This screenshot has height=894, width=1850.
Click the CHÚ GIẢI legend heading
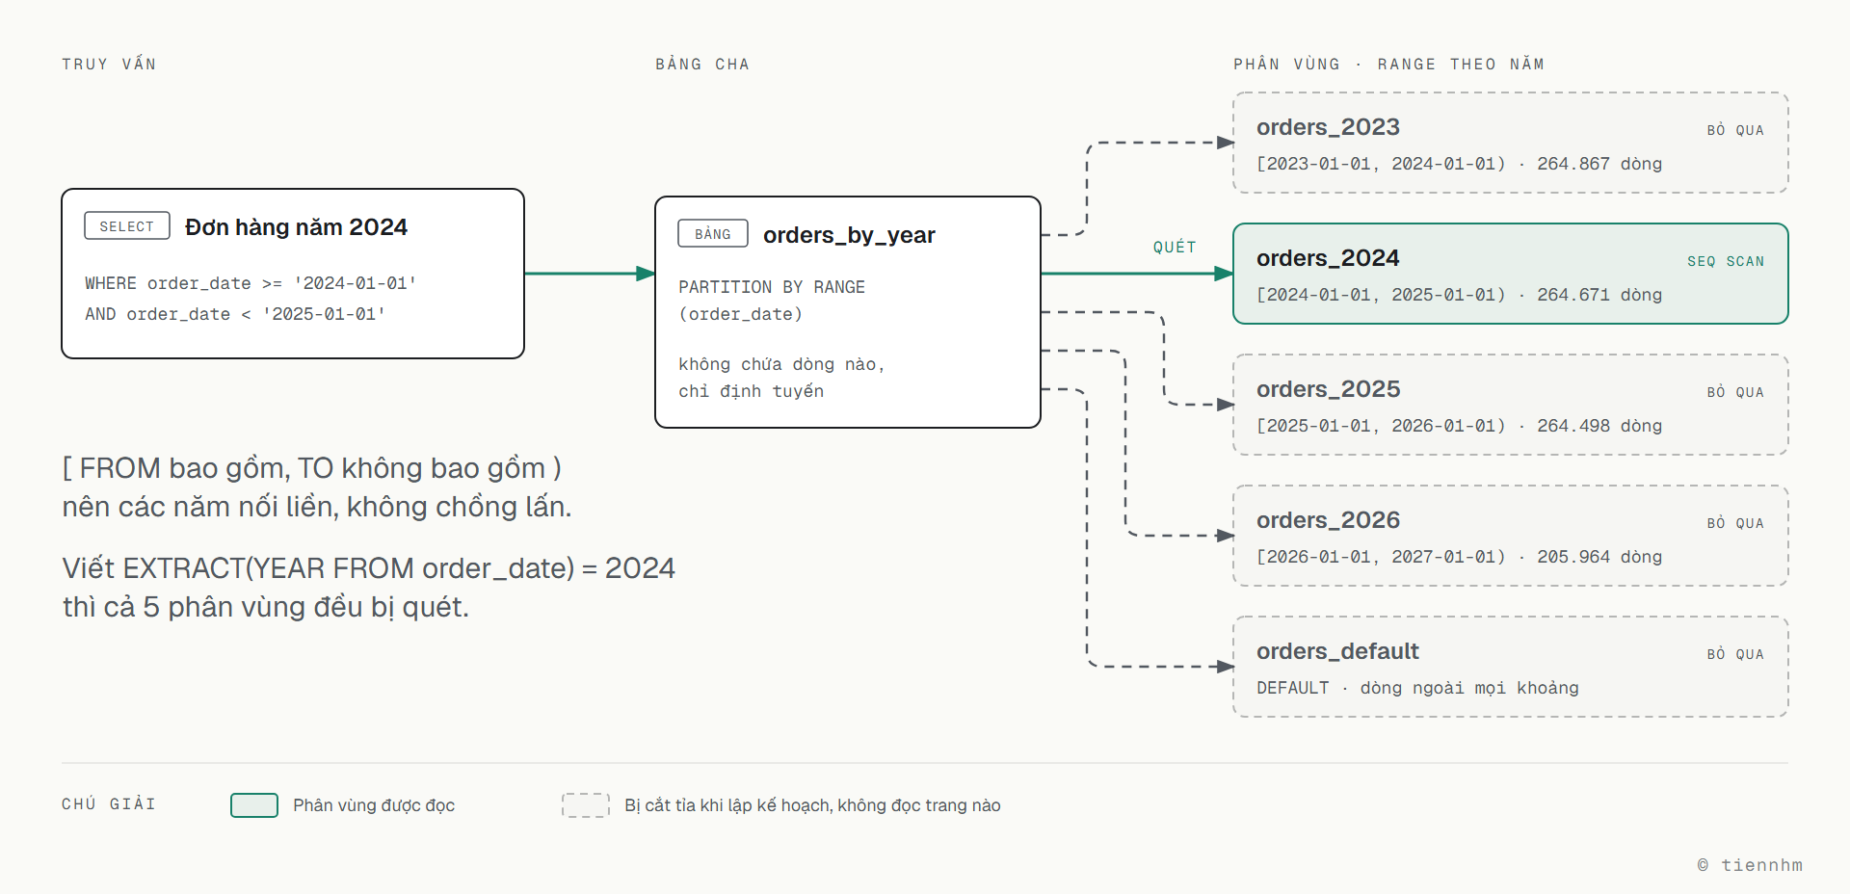coord(109,803)
